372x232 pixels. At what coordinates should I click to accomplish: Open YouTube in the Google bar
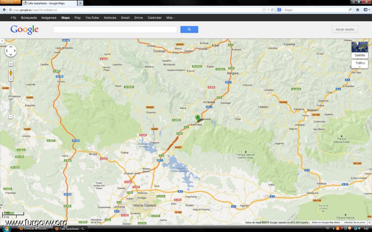tap(92, 18)
